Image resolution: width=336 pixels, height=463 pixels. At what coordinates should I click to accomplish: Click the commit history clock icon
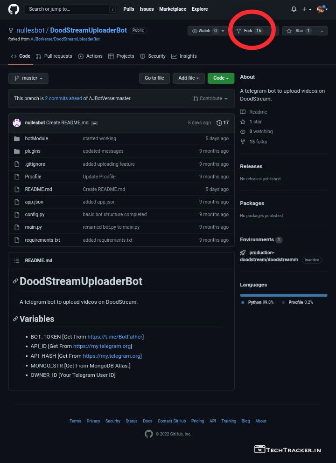(219, 123)
